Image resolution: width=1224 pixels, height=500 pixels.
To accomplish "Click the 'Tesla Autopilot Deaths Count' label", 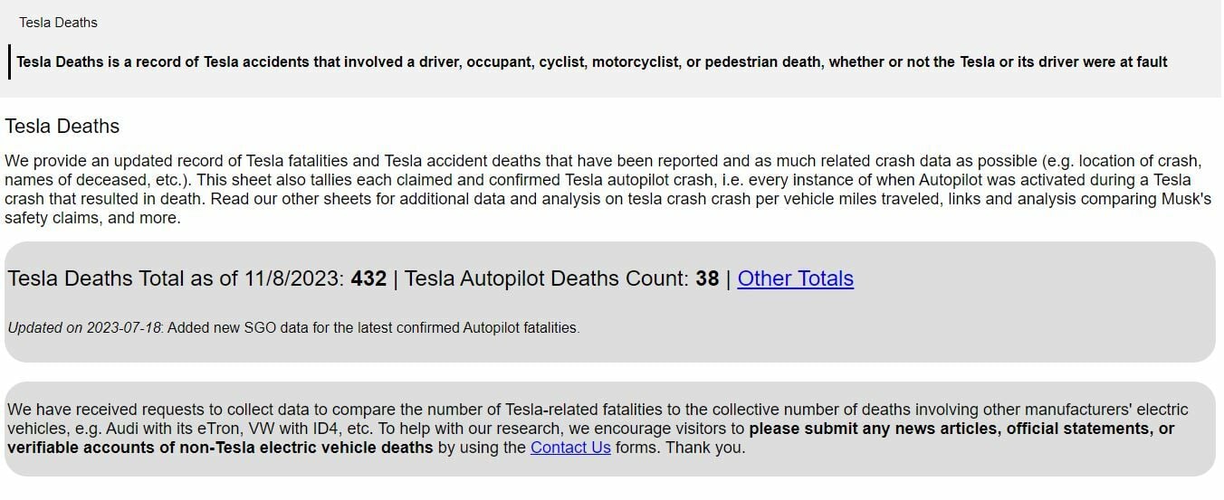I will 547,278.
